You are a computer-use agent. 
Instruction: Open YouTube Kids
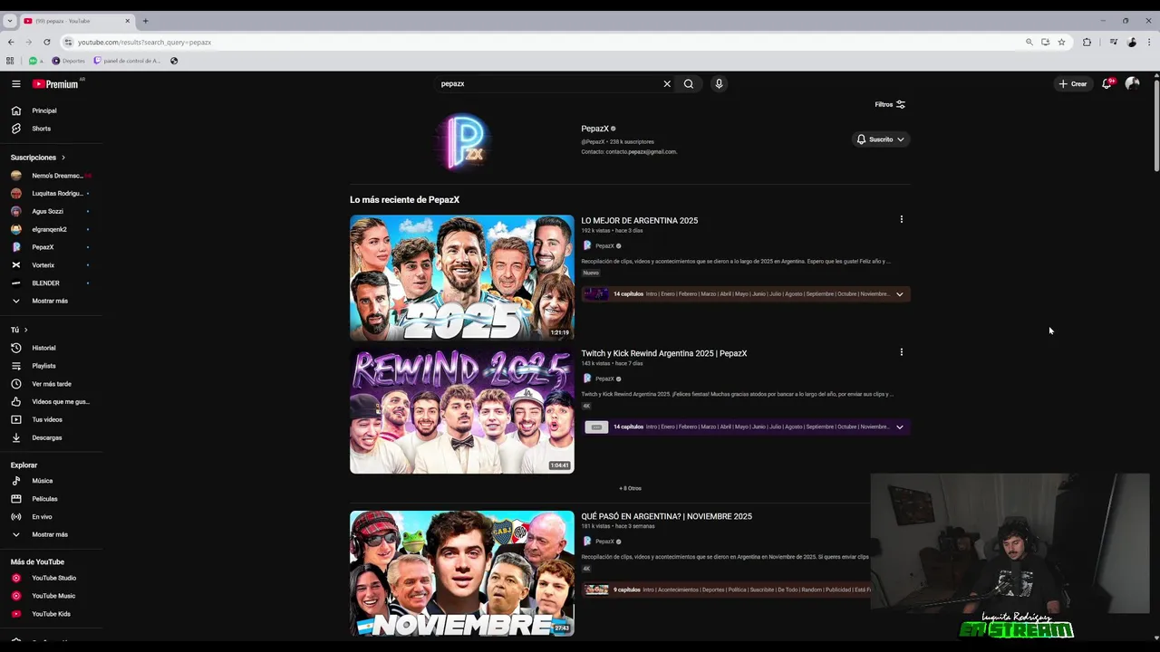click(x=51, y=614)
